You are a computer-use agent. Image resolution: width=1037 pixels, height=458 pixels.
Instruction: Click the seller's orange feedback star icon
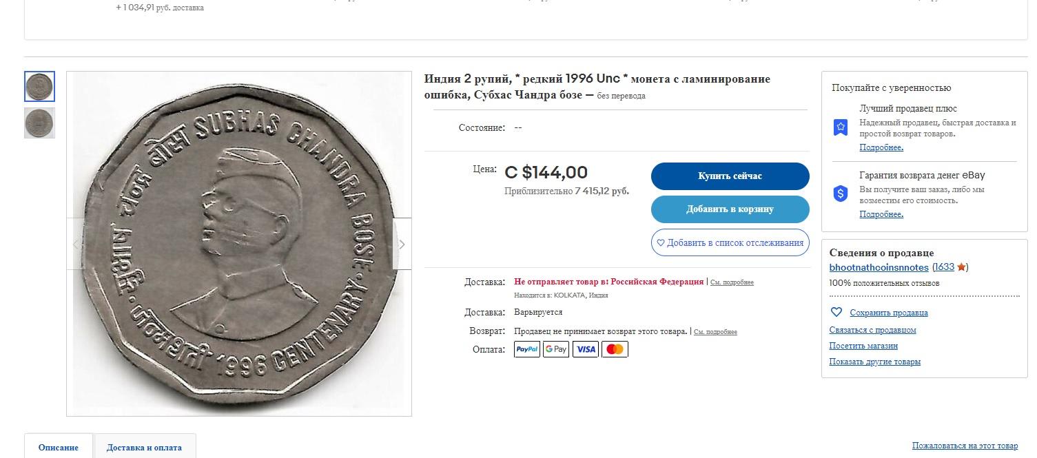(962, 267)
